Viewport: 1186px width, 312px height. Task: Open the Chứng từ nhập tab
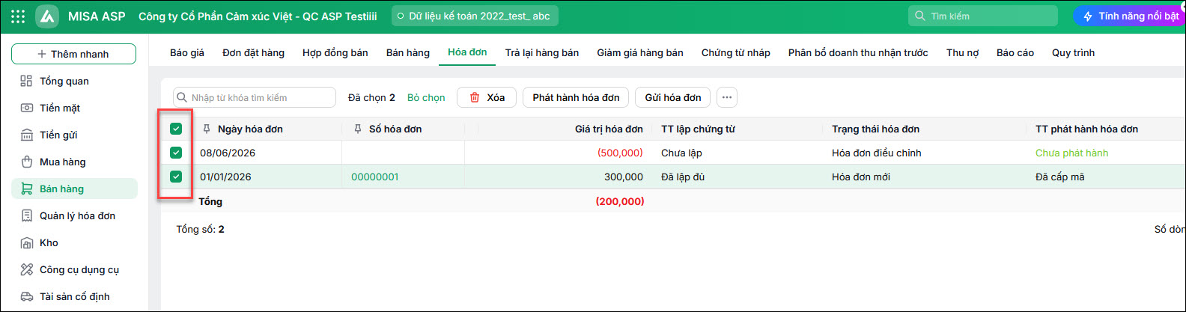point(736,52)
